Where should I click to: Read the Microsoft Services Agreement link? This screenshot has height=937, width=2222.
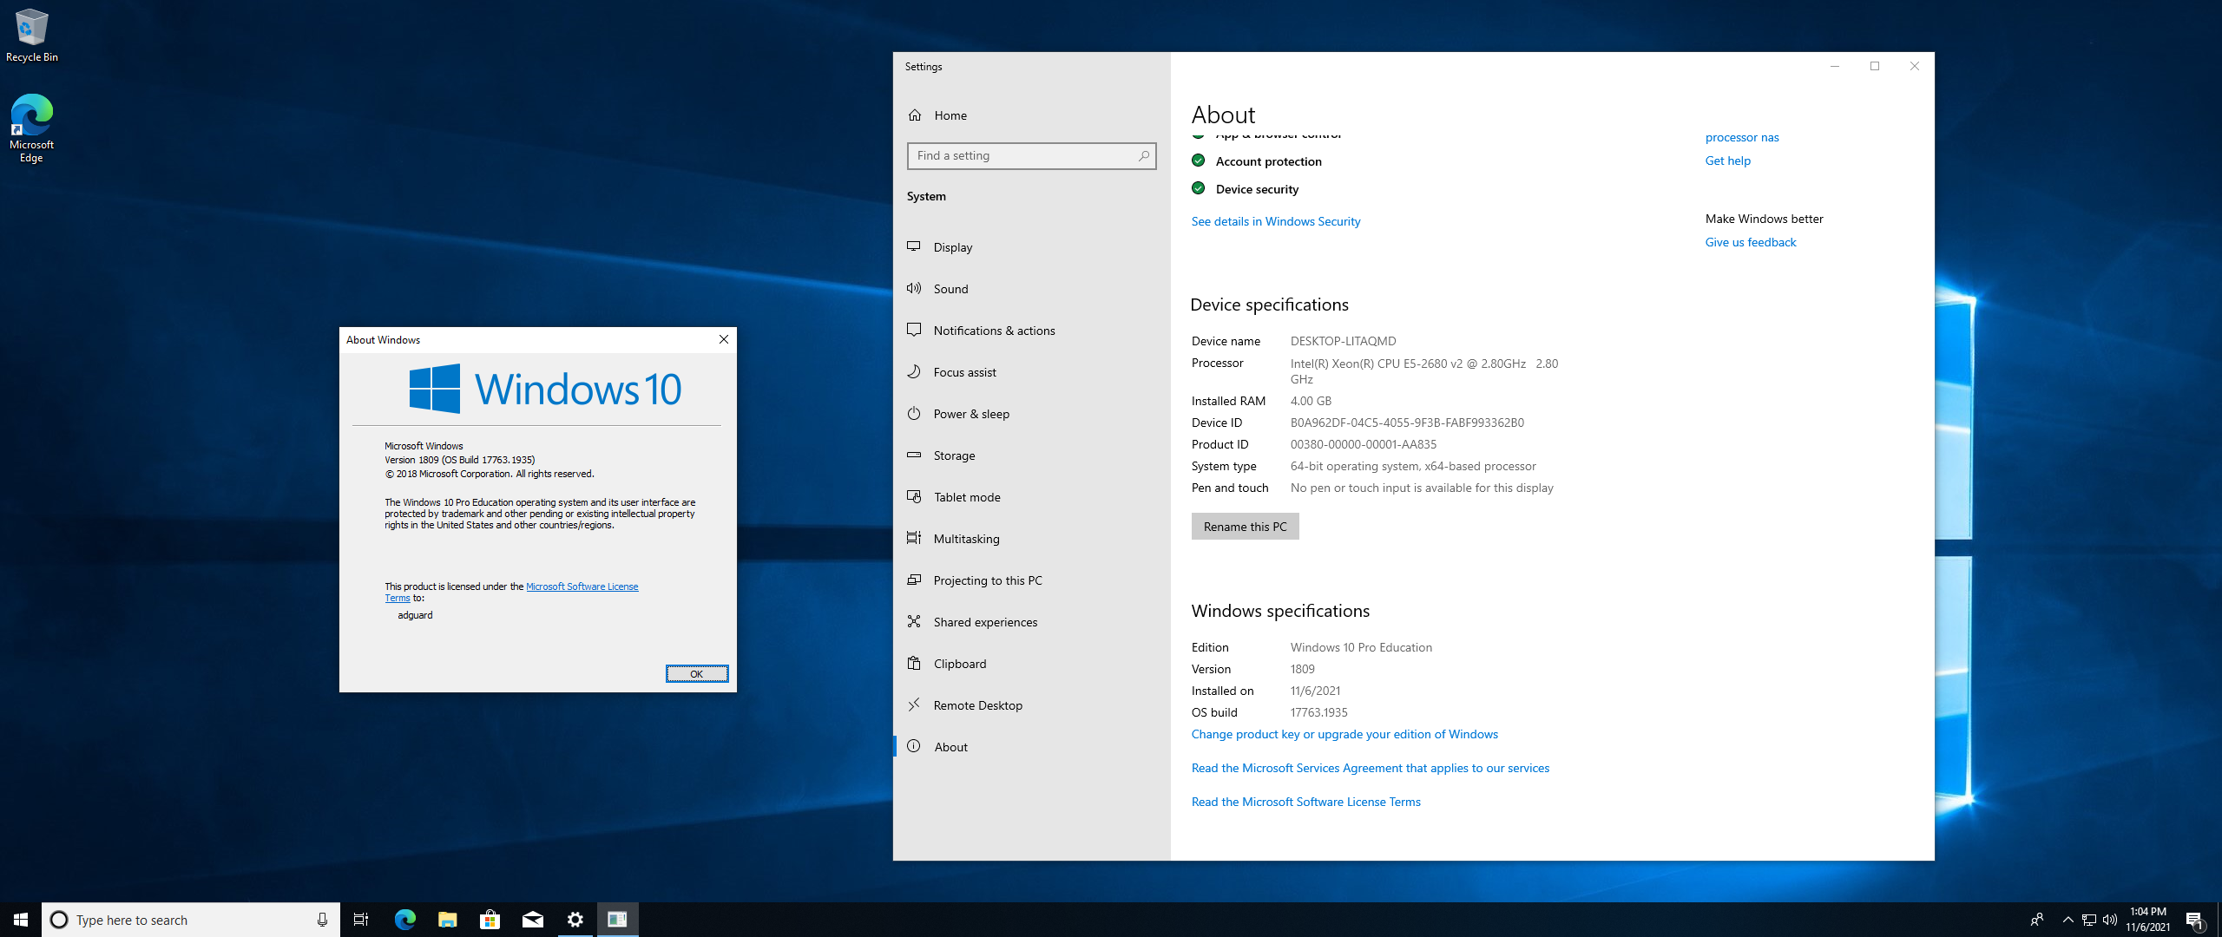tap(1370, 768)
